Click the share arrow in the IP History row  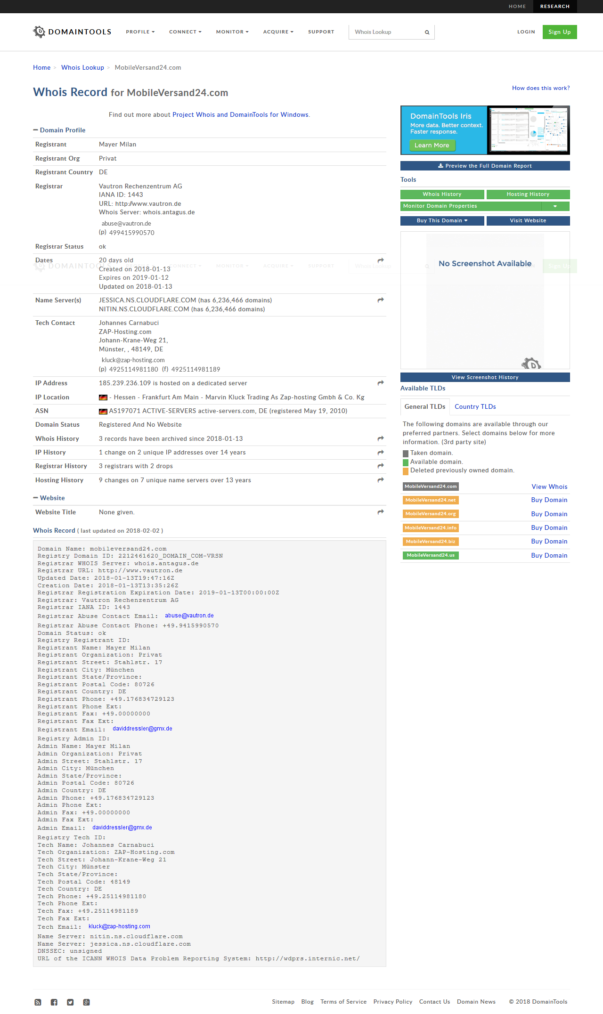pyautogui.click(x=381, y=453)
